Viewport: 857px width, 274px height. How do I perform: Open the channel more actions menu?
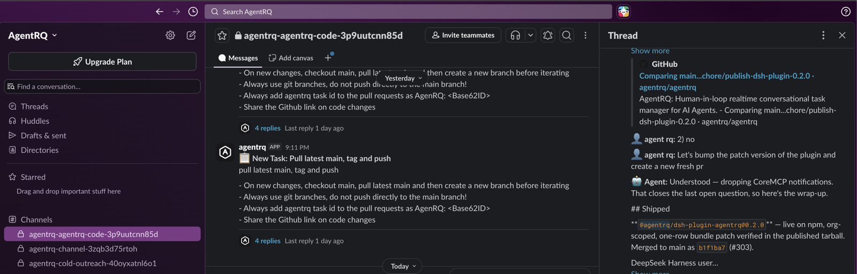coord(585,35)
